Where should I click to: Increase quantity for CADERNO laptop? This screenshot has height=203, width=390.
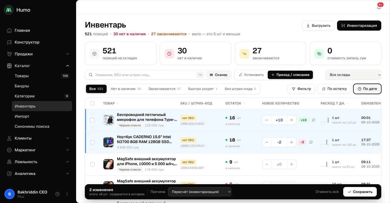coord(292,142)
